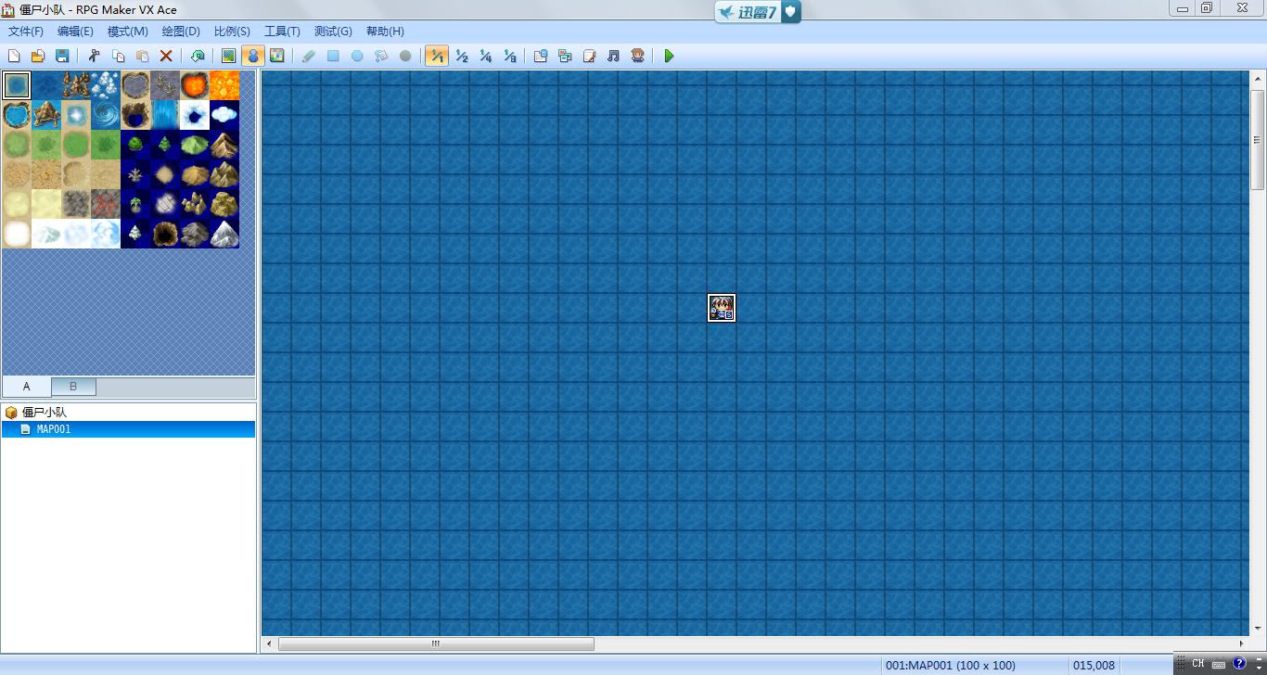The image size is (1267, 675).
Task: Select the Rectangle drawing tool
Action: [333, 57]
